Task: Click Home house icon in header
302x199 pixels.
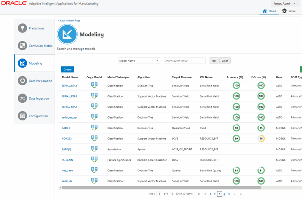Action: pos(265,11)
